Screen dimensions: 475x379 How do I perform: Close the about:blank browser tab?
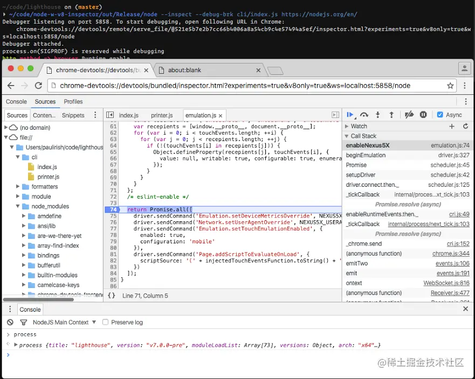[x=258, y=70]
